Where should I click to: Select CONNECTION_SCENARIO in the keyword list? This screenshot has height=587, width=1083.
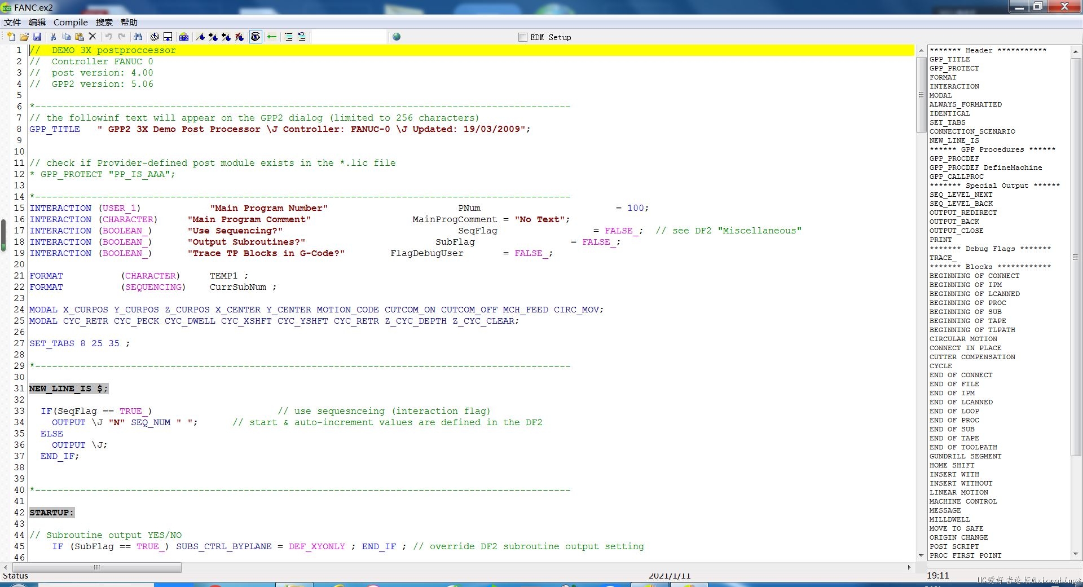(x=972, y=131)
